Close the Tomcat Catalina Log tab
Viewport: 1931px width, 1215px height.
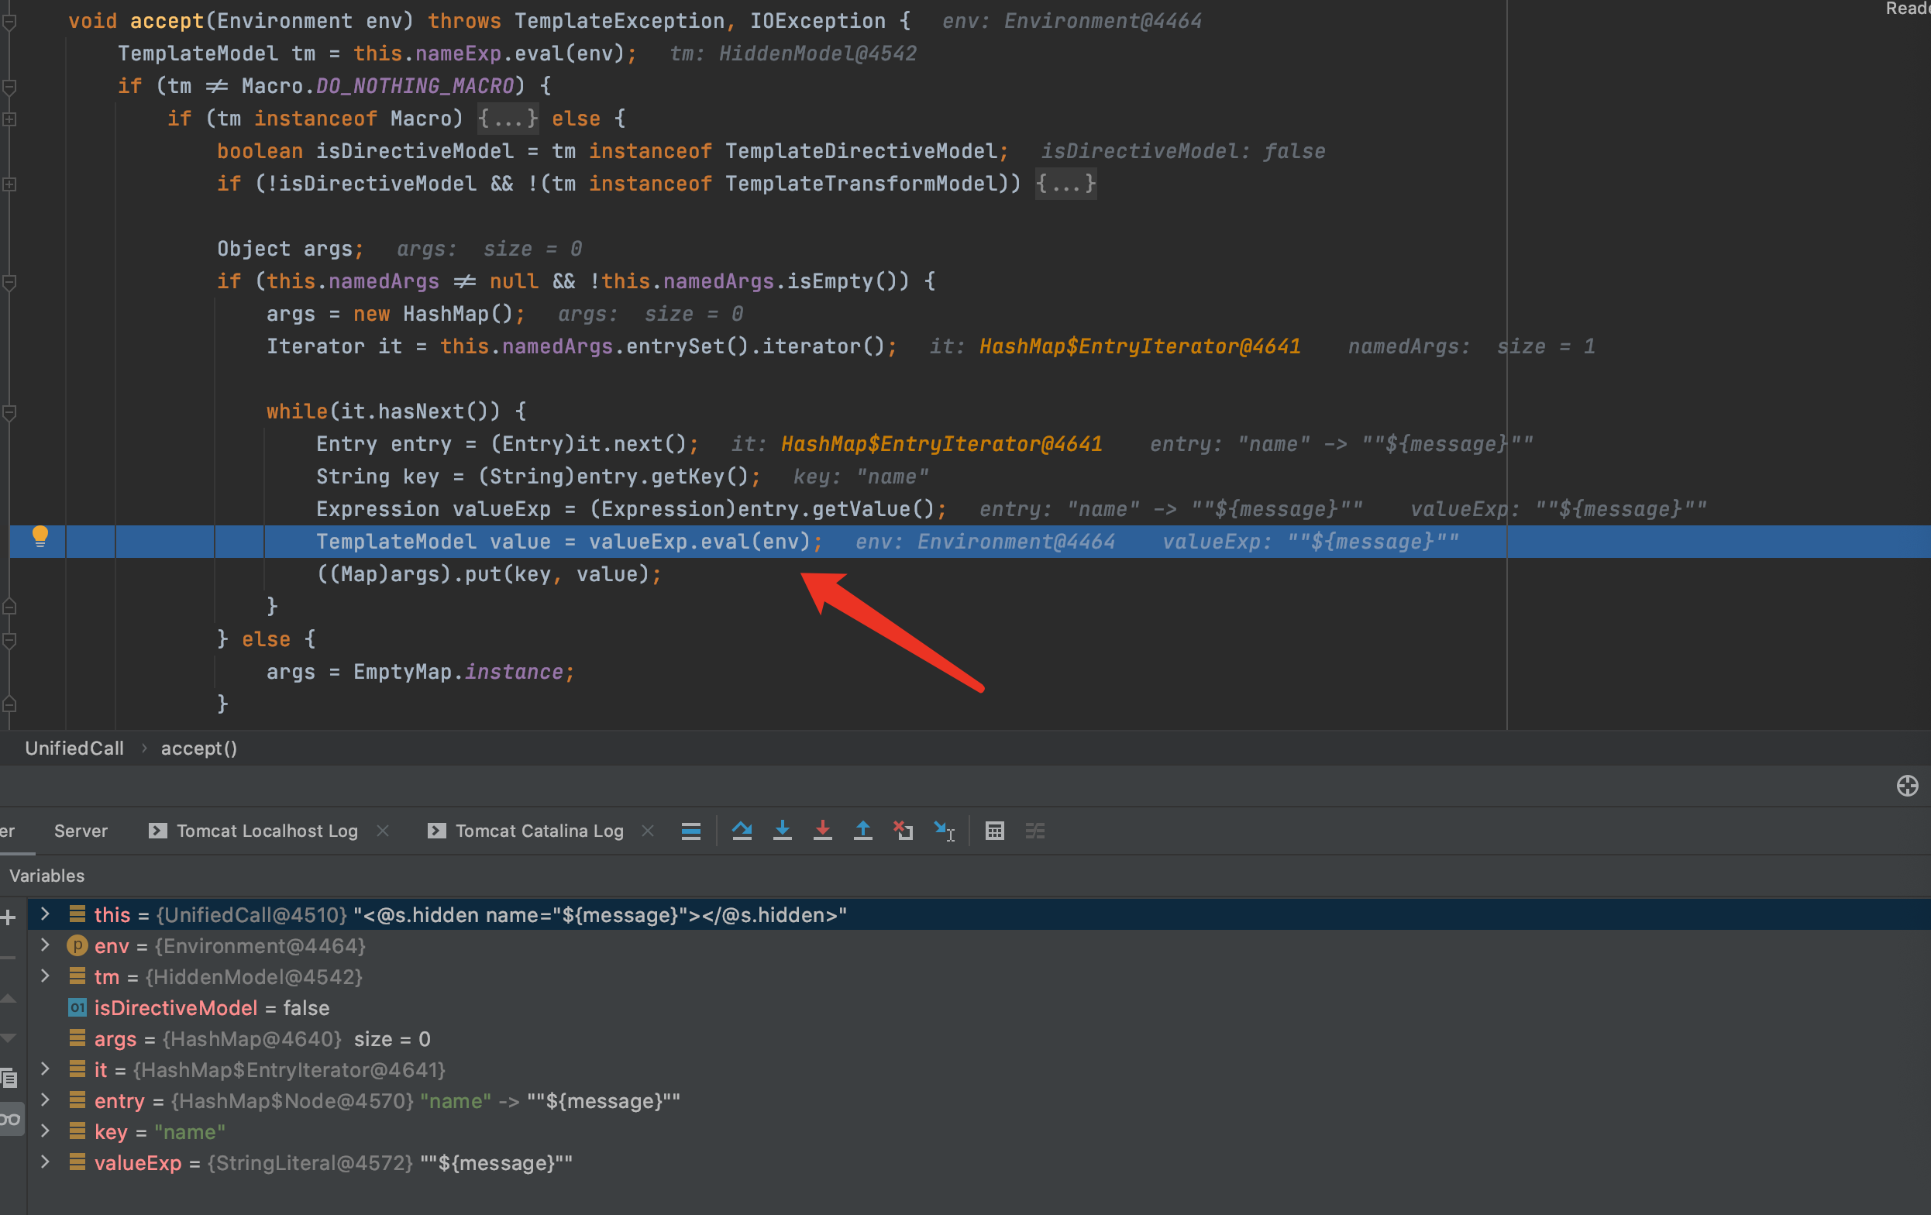coord(648,831)
